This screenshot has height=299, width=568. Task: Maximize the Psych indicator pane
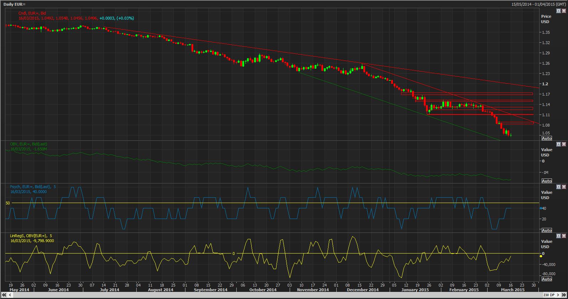click(x=558, y=187)
